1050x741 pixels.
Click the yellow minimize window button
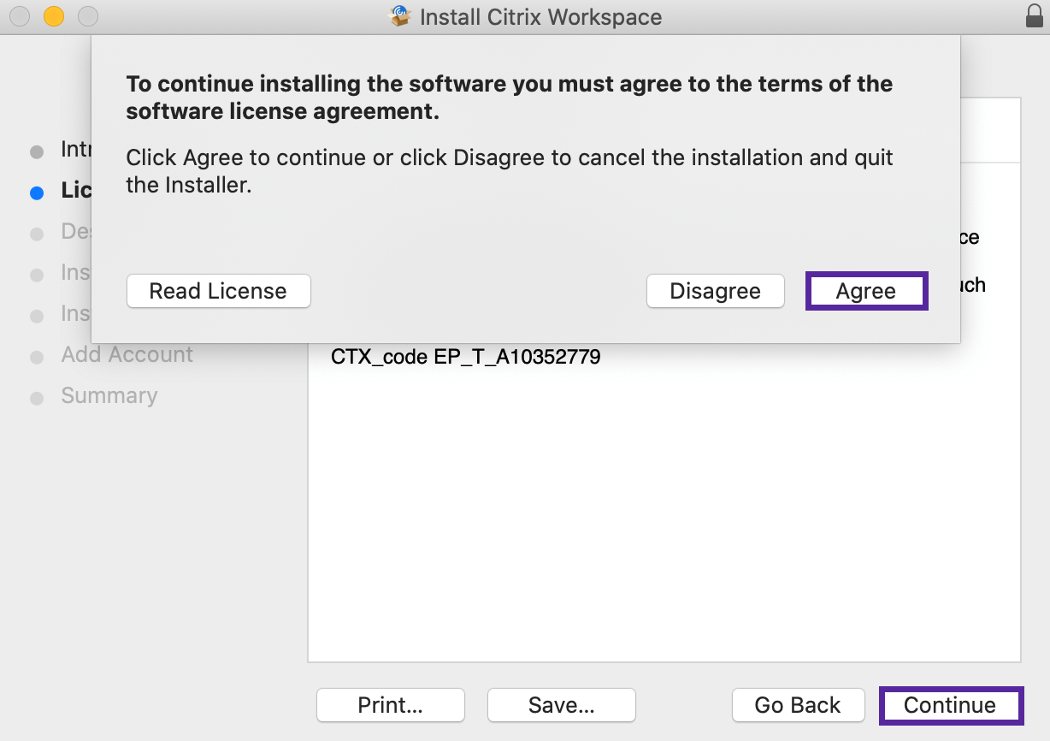(53, 16)
